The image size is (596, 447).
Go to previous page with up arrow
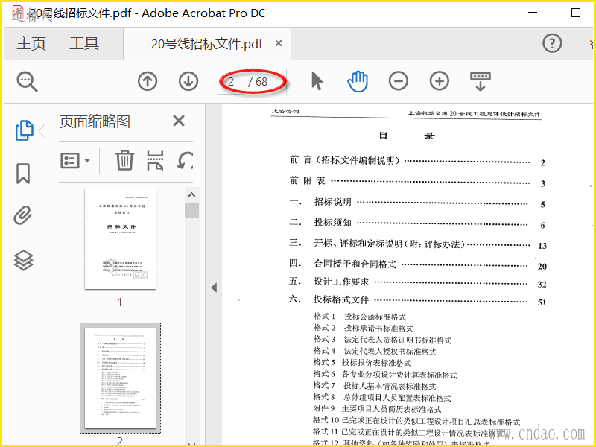click(x=148, y=81)
